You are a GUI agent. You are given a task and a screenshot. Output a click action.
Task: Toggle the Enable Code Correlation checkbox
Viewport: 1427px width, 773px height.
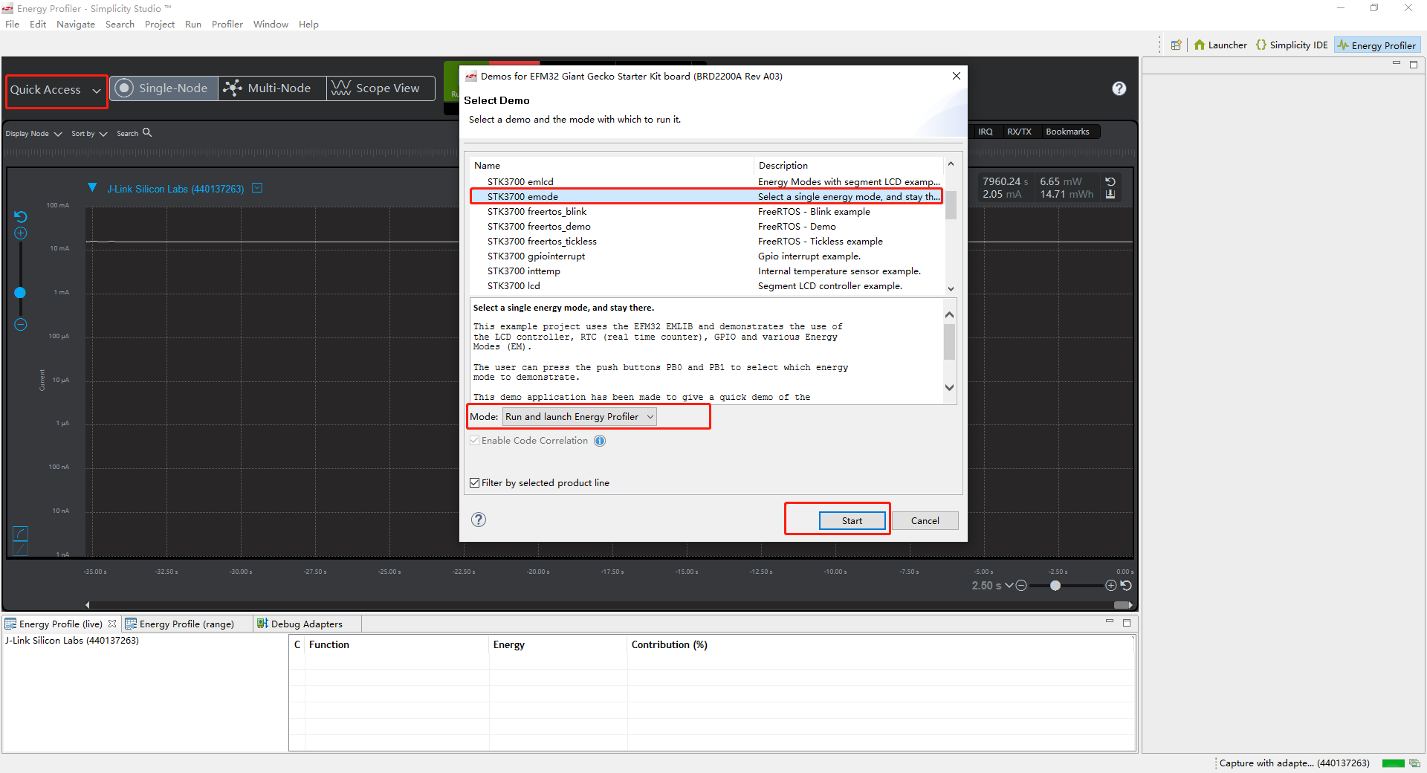coord(474,441)
